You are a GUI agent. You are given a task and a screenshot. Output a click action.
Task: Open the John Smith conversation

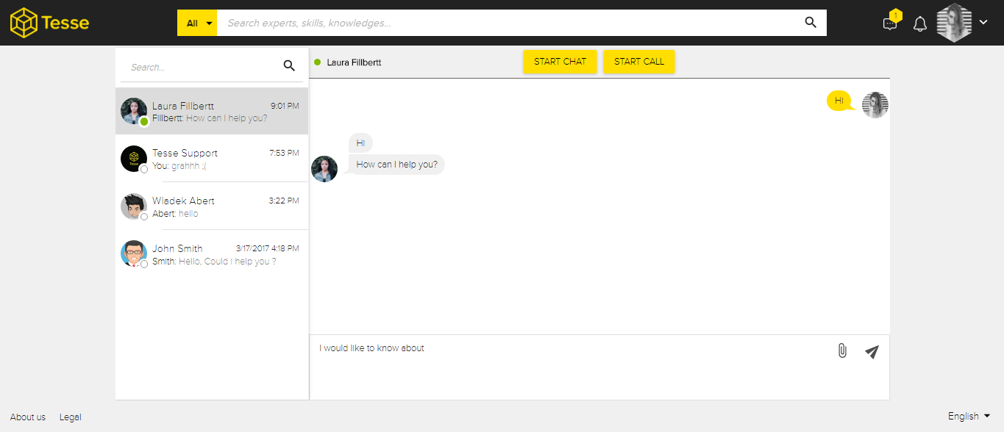click(x=212, y=254)
